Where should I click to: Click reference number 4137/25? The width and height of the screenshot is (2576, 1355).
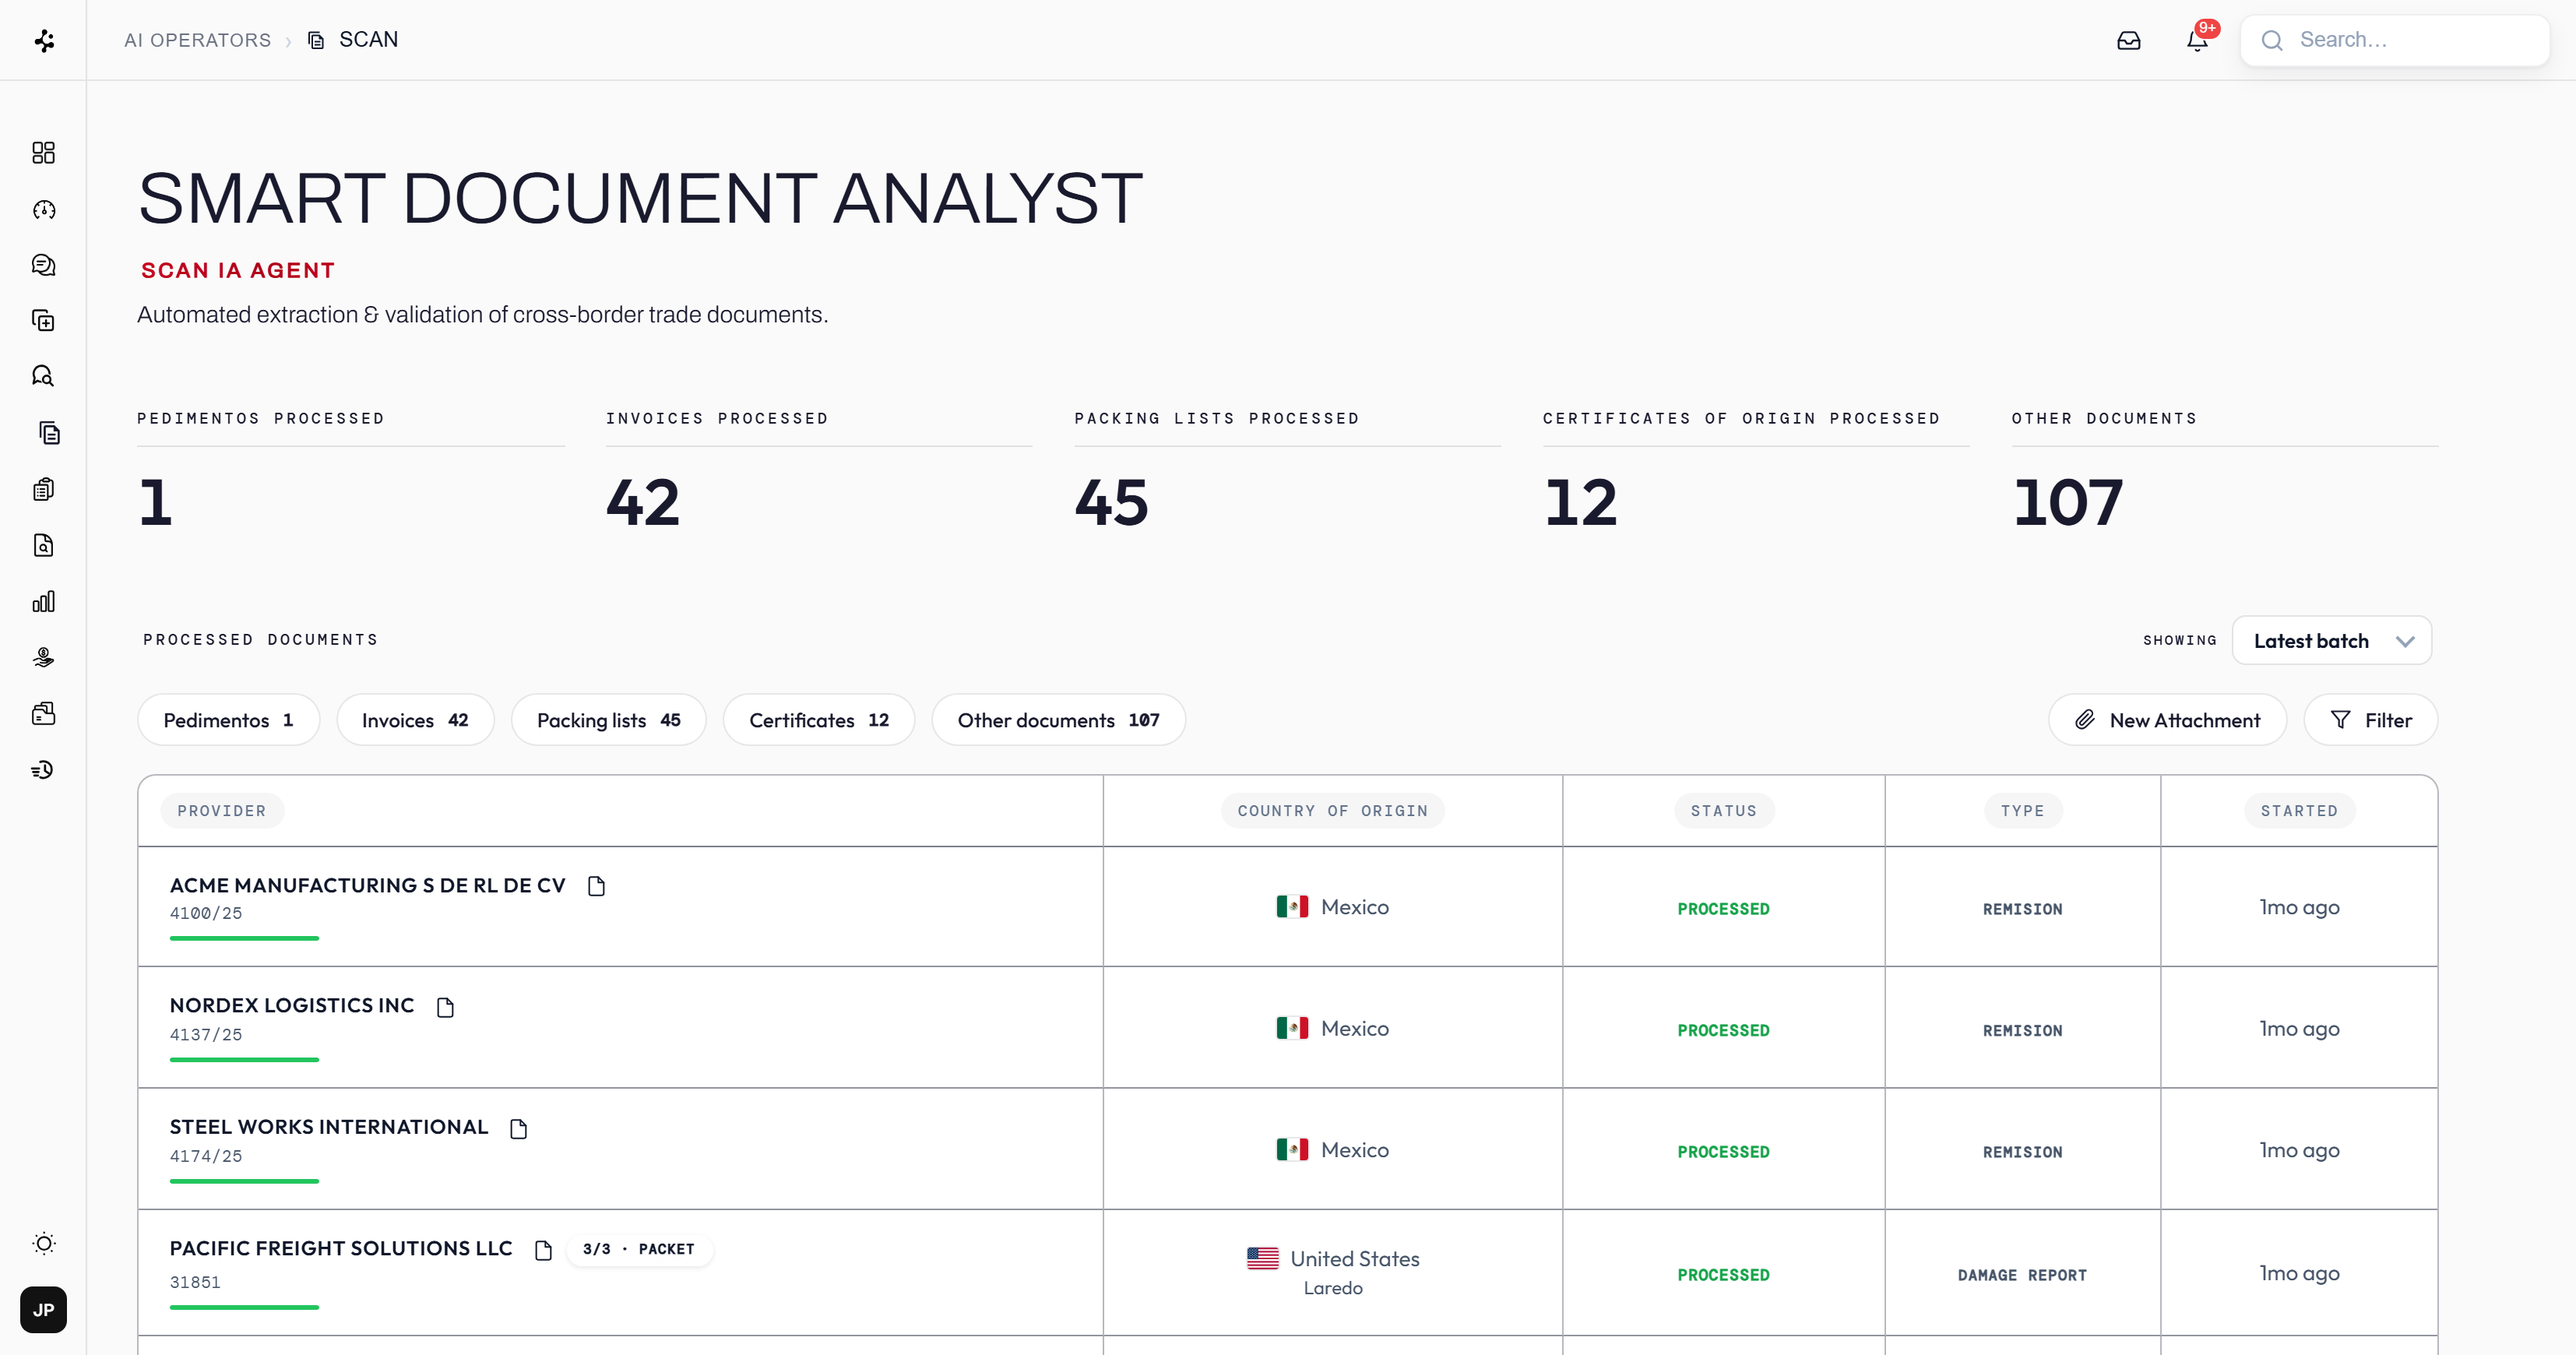click(x=206, y=1034)
